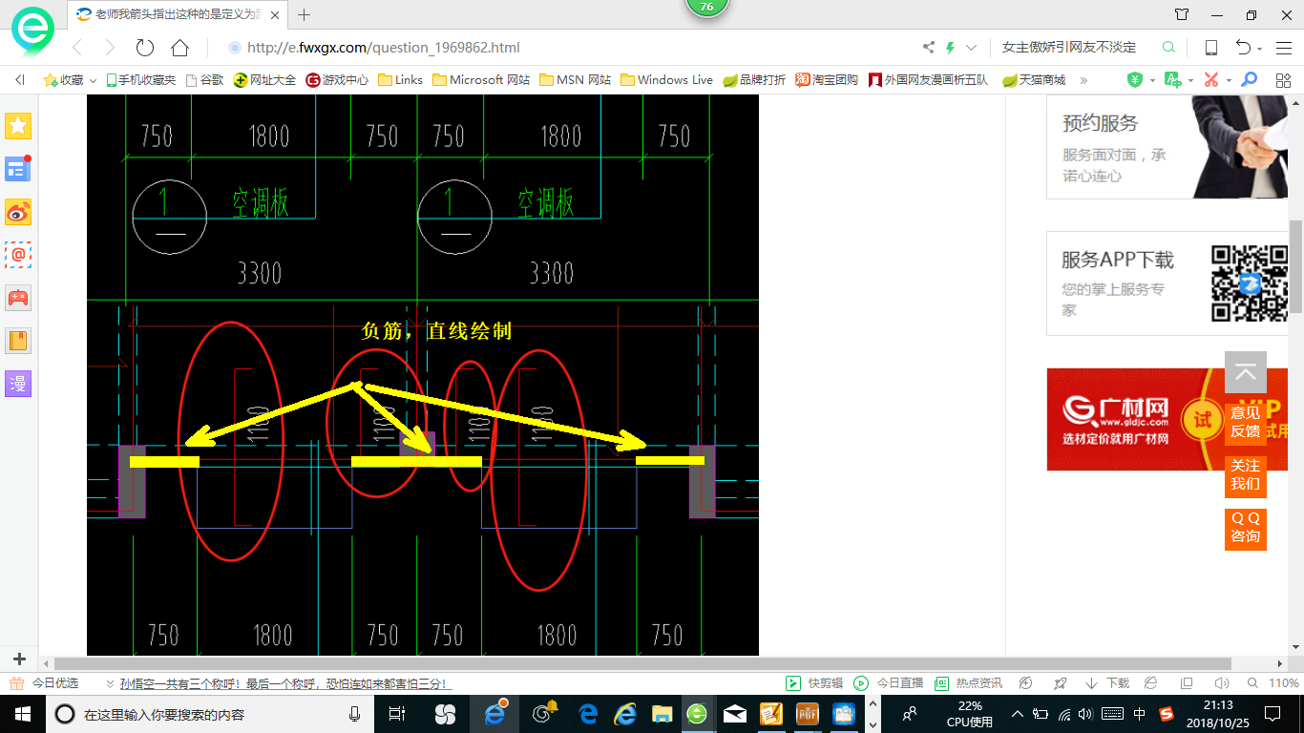The height and width of the screenshot is (733, 1304).
Task: Click the 预约服务 sidebar card
Action: coord(1167,147)
